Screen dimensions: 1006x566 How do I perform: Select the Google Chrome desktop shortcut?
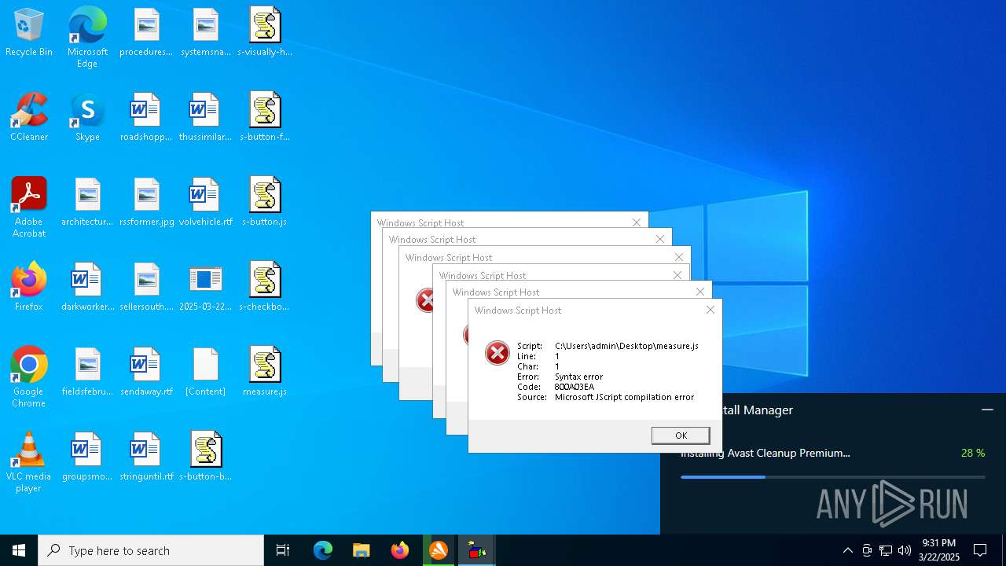(x=29, y=377)
